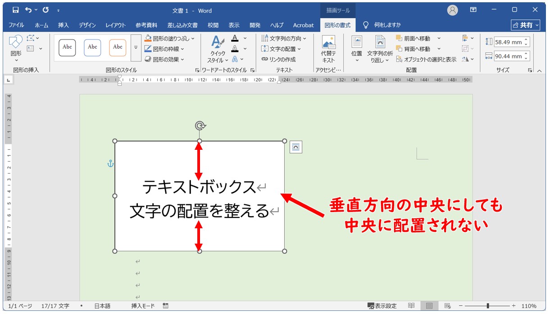Open the ワードアートのスタイル dialog launcher

coord(252,70)
